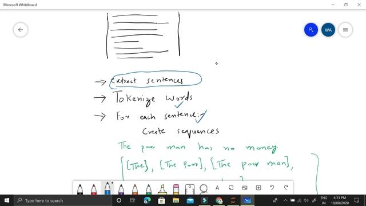Open the insert plus menu
Viewport: 366px width, 206px height.
pos(258,188)
